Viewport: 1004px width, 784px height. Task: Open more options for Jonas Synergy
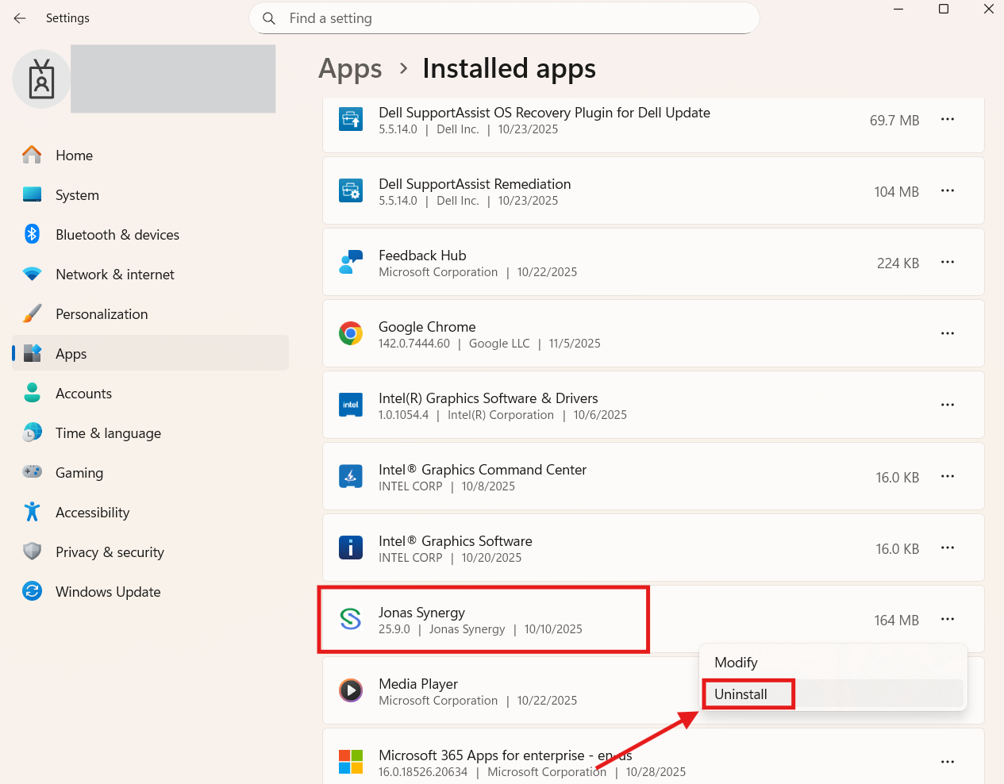pos(947,619)
